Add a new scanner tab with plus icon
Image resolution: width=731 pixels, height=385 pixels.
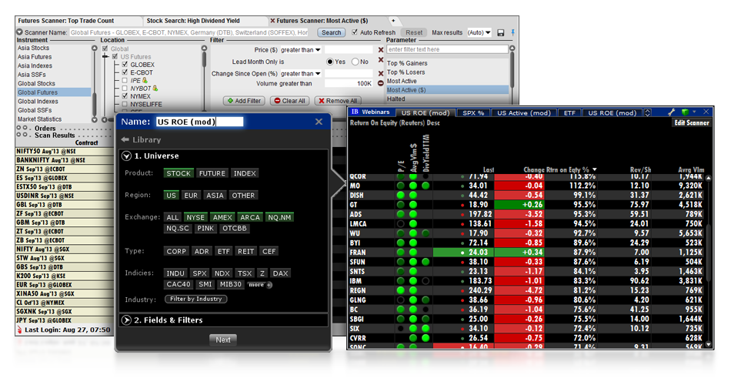[393, 21]
